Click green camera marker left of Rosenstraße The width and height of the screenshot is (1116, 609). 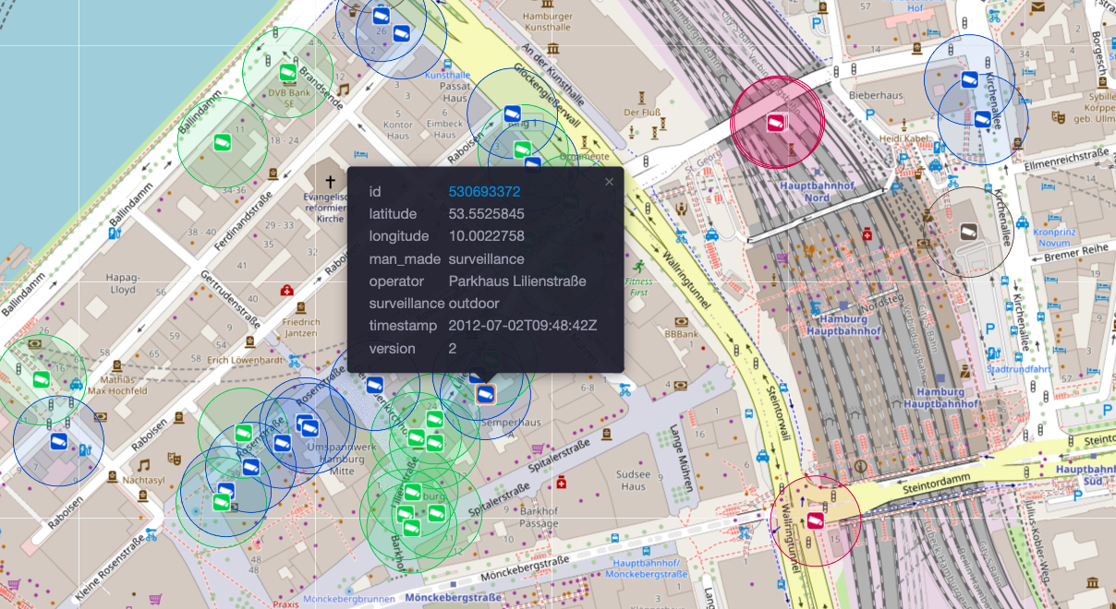244,432
